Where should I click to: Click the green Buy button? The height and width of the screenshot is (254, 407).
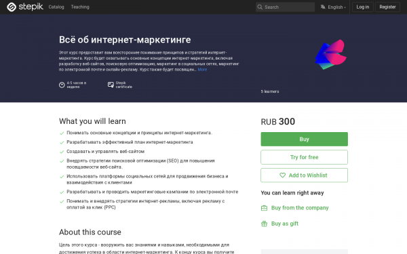coord(304,139)
